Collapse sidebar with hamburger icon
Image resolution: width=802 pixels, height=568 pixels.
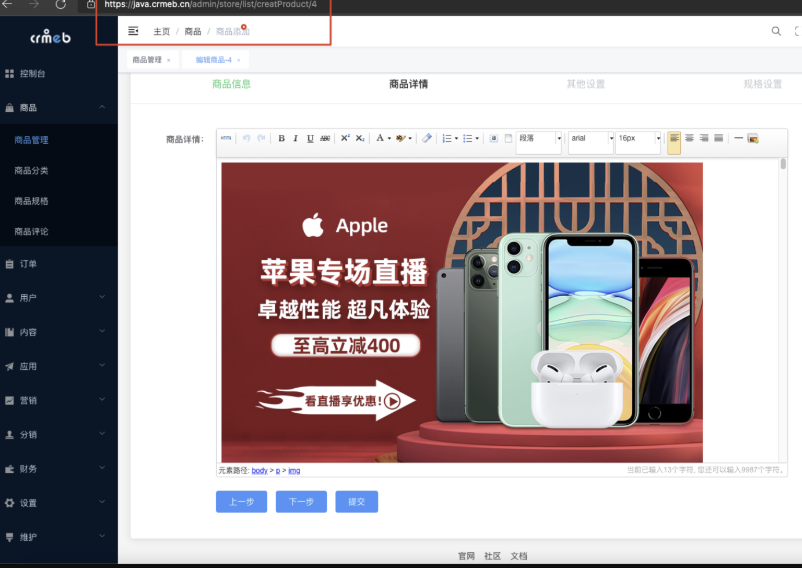pyautogui.click(x=133, y=31)
